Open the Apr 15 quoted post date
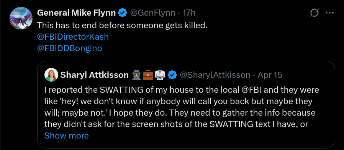Screen dimensions: 344x150 tap(270, 75)
